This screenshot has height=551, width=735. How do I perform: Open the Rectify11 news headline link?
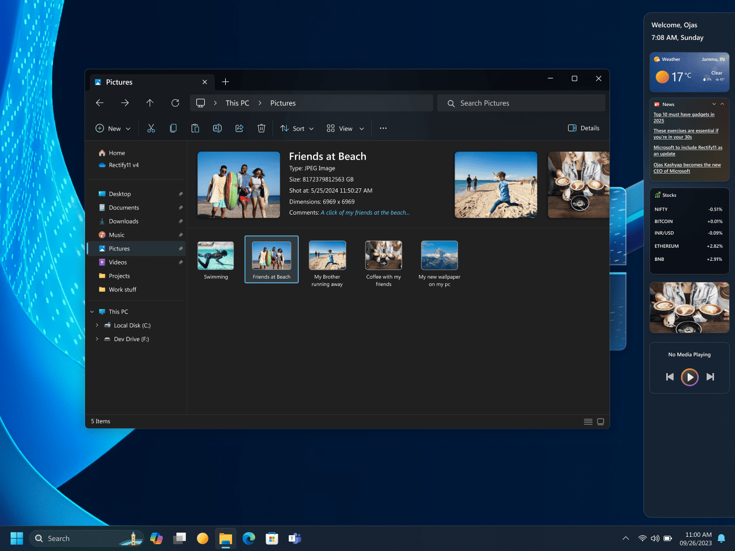687,151
